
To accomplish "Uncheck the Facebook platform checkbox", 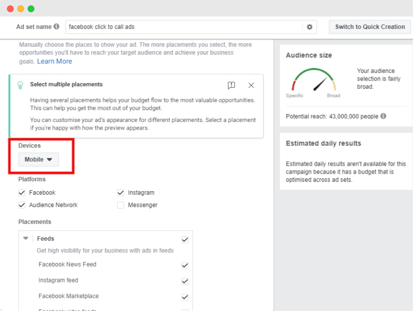I will (22, 192).
